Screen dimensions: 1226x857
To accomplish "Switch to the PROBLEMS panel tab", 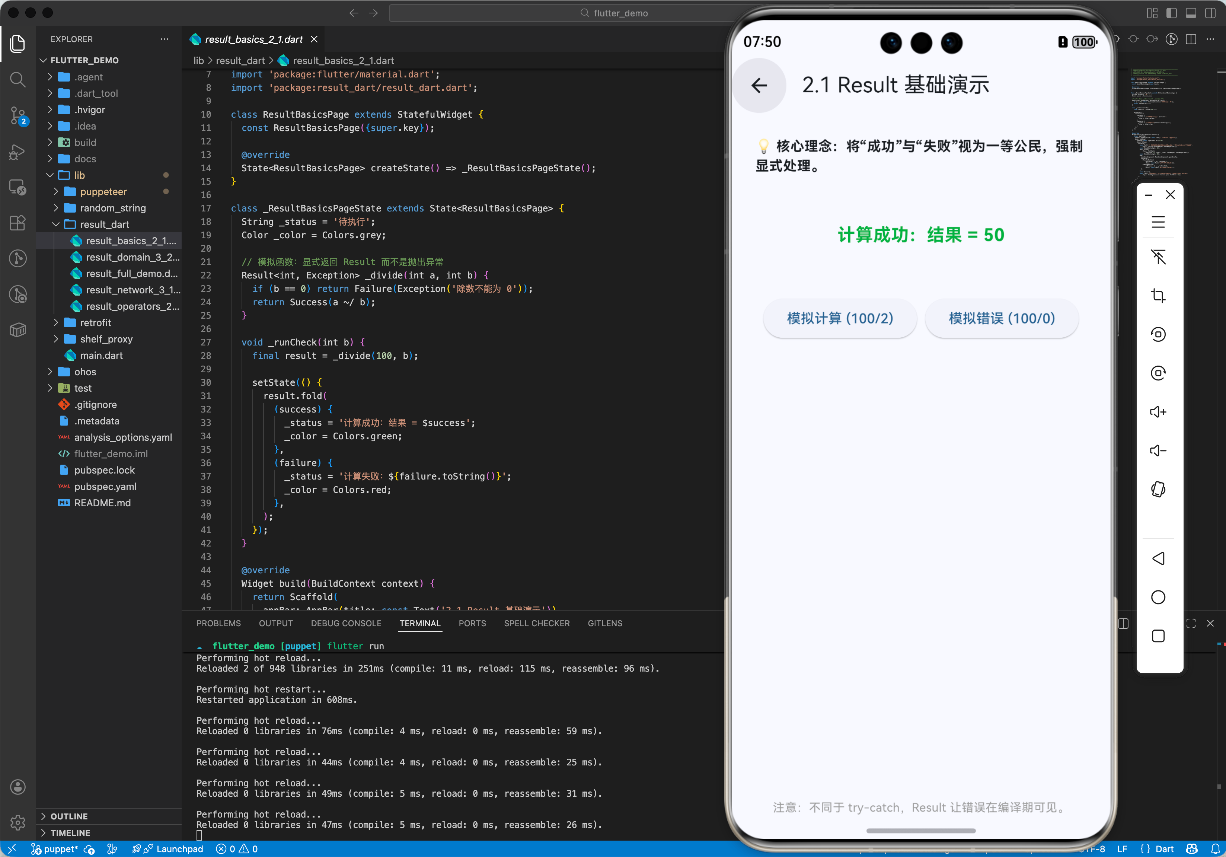I will point(218,623).
